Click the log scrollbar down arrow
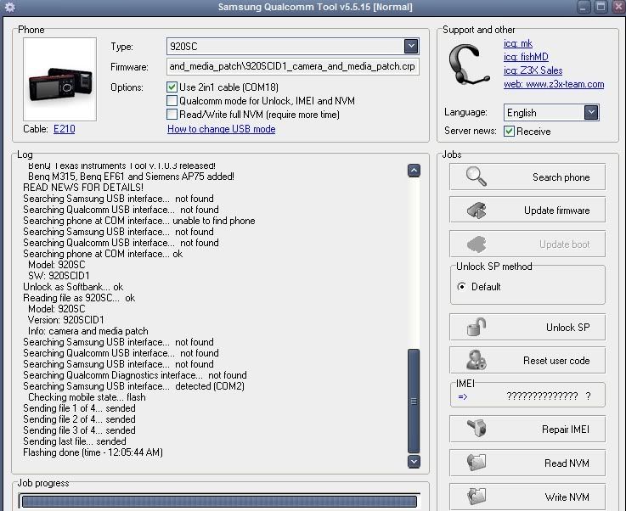 pyautogui.click(x=414, y=462)
